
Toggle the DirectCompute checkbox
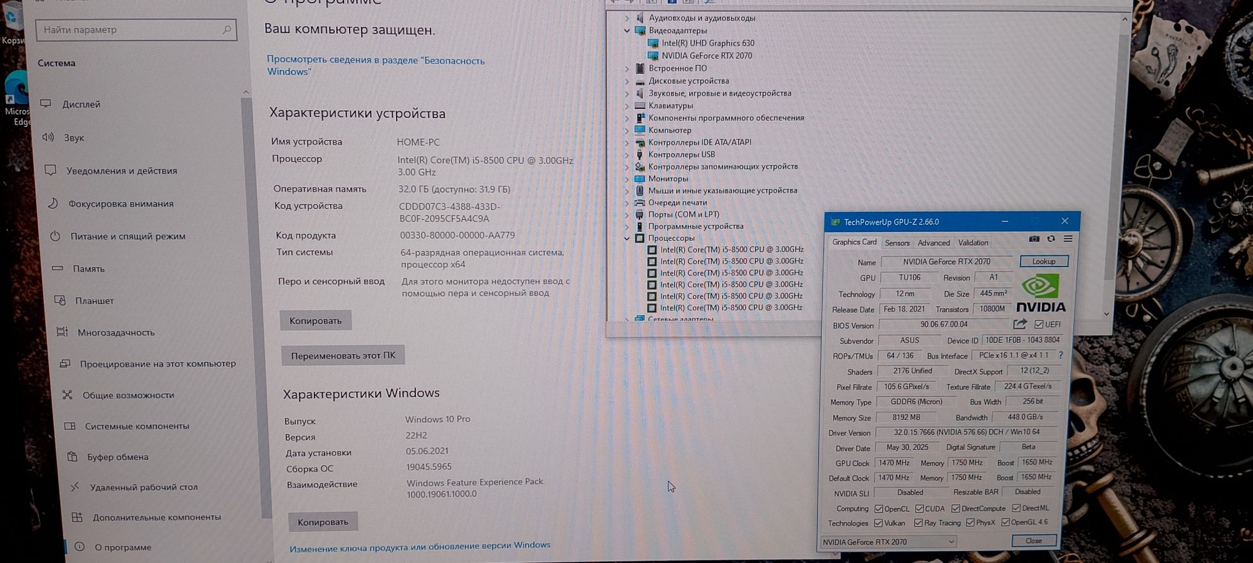955,509
